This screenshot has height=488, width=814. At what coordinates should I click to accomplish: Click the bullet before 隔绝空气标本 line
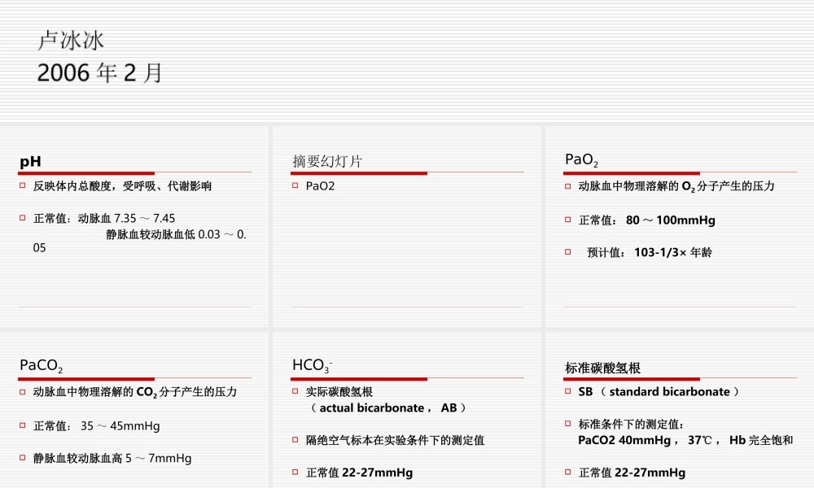click(x=294, y=440)
